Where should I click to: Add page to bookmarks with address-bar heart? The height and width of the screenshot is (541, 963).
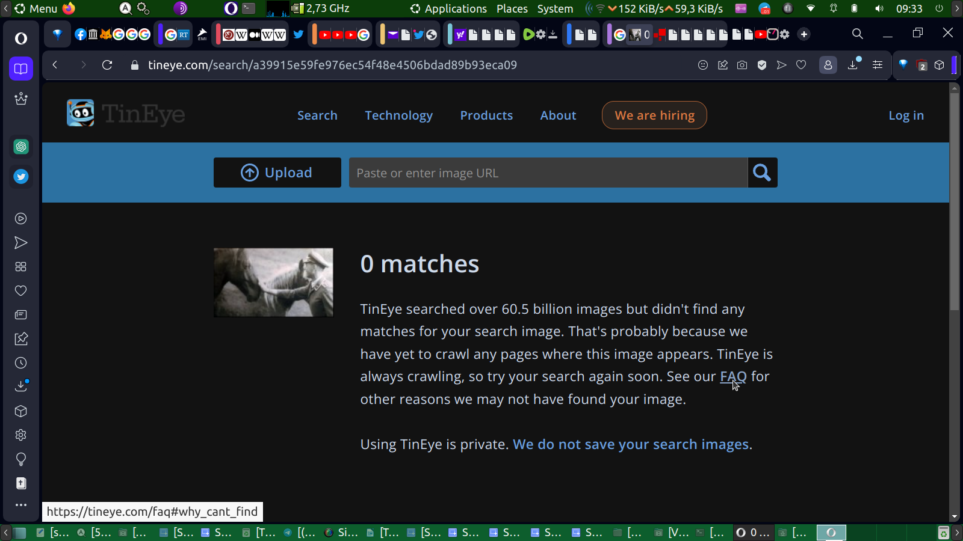(801, 65)
